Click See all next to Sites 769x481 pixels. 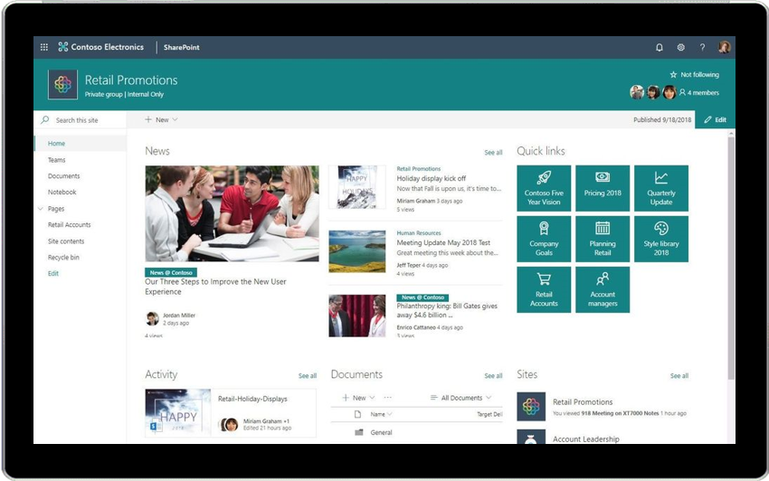679,376
